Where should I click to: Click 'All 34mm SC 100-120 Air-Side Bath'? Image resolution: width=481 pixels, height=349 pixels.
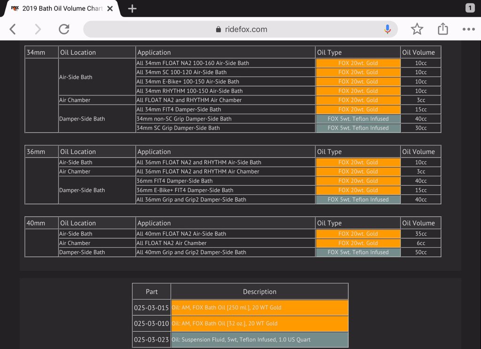(x=181, y=72)
